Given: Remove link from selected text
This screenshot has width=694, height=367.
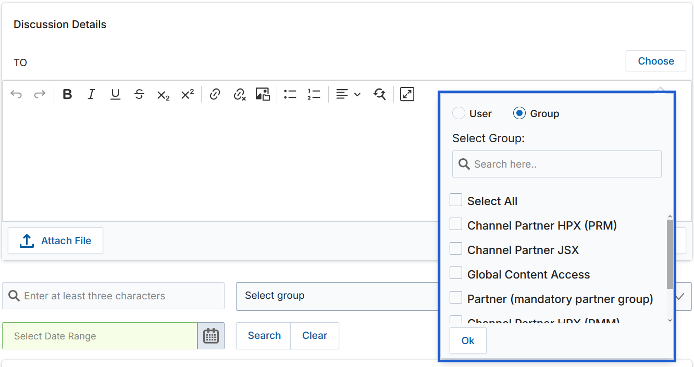Looking at the screenshot, I should 239,94.
